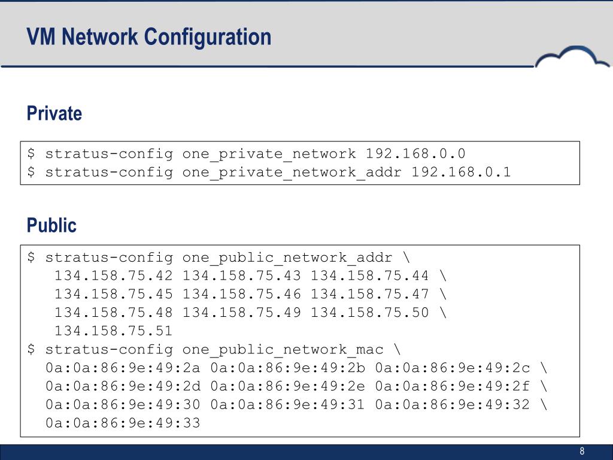Image resolution: width=613 pixels, height=460 pixels.
Task: Click MAC address 0a:0a:86:9e:49:2e
Action: click(287, 386)
